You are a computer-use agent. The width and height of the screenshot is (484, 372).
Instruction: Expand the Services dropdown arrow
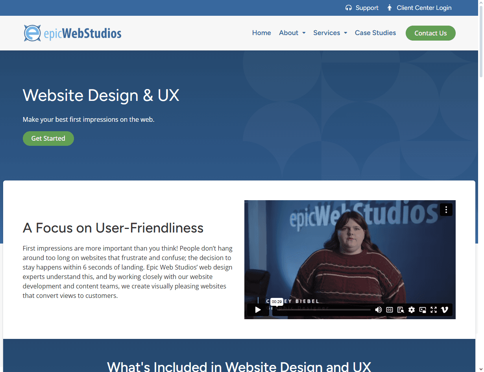tap(345, 33)
